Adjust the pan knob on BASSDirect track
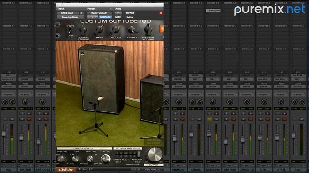 tap(212, 102)
